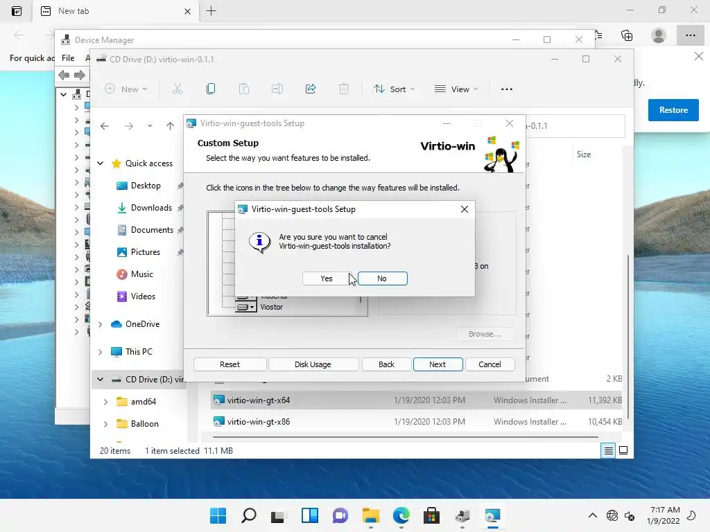Open the View dropdown in Explorer
Screen dimensions: 710x532
tap(456, 89)
